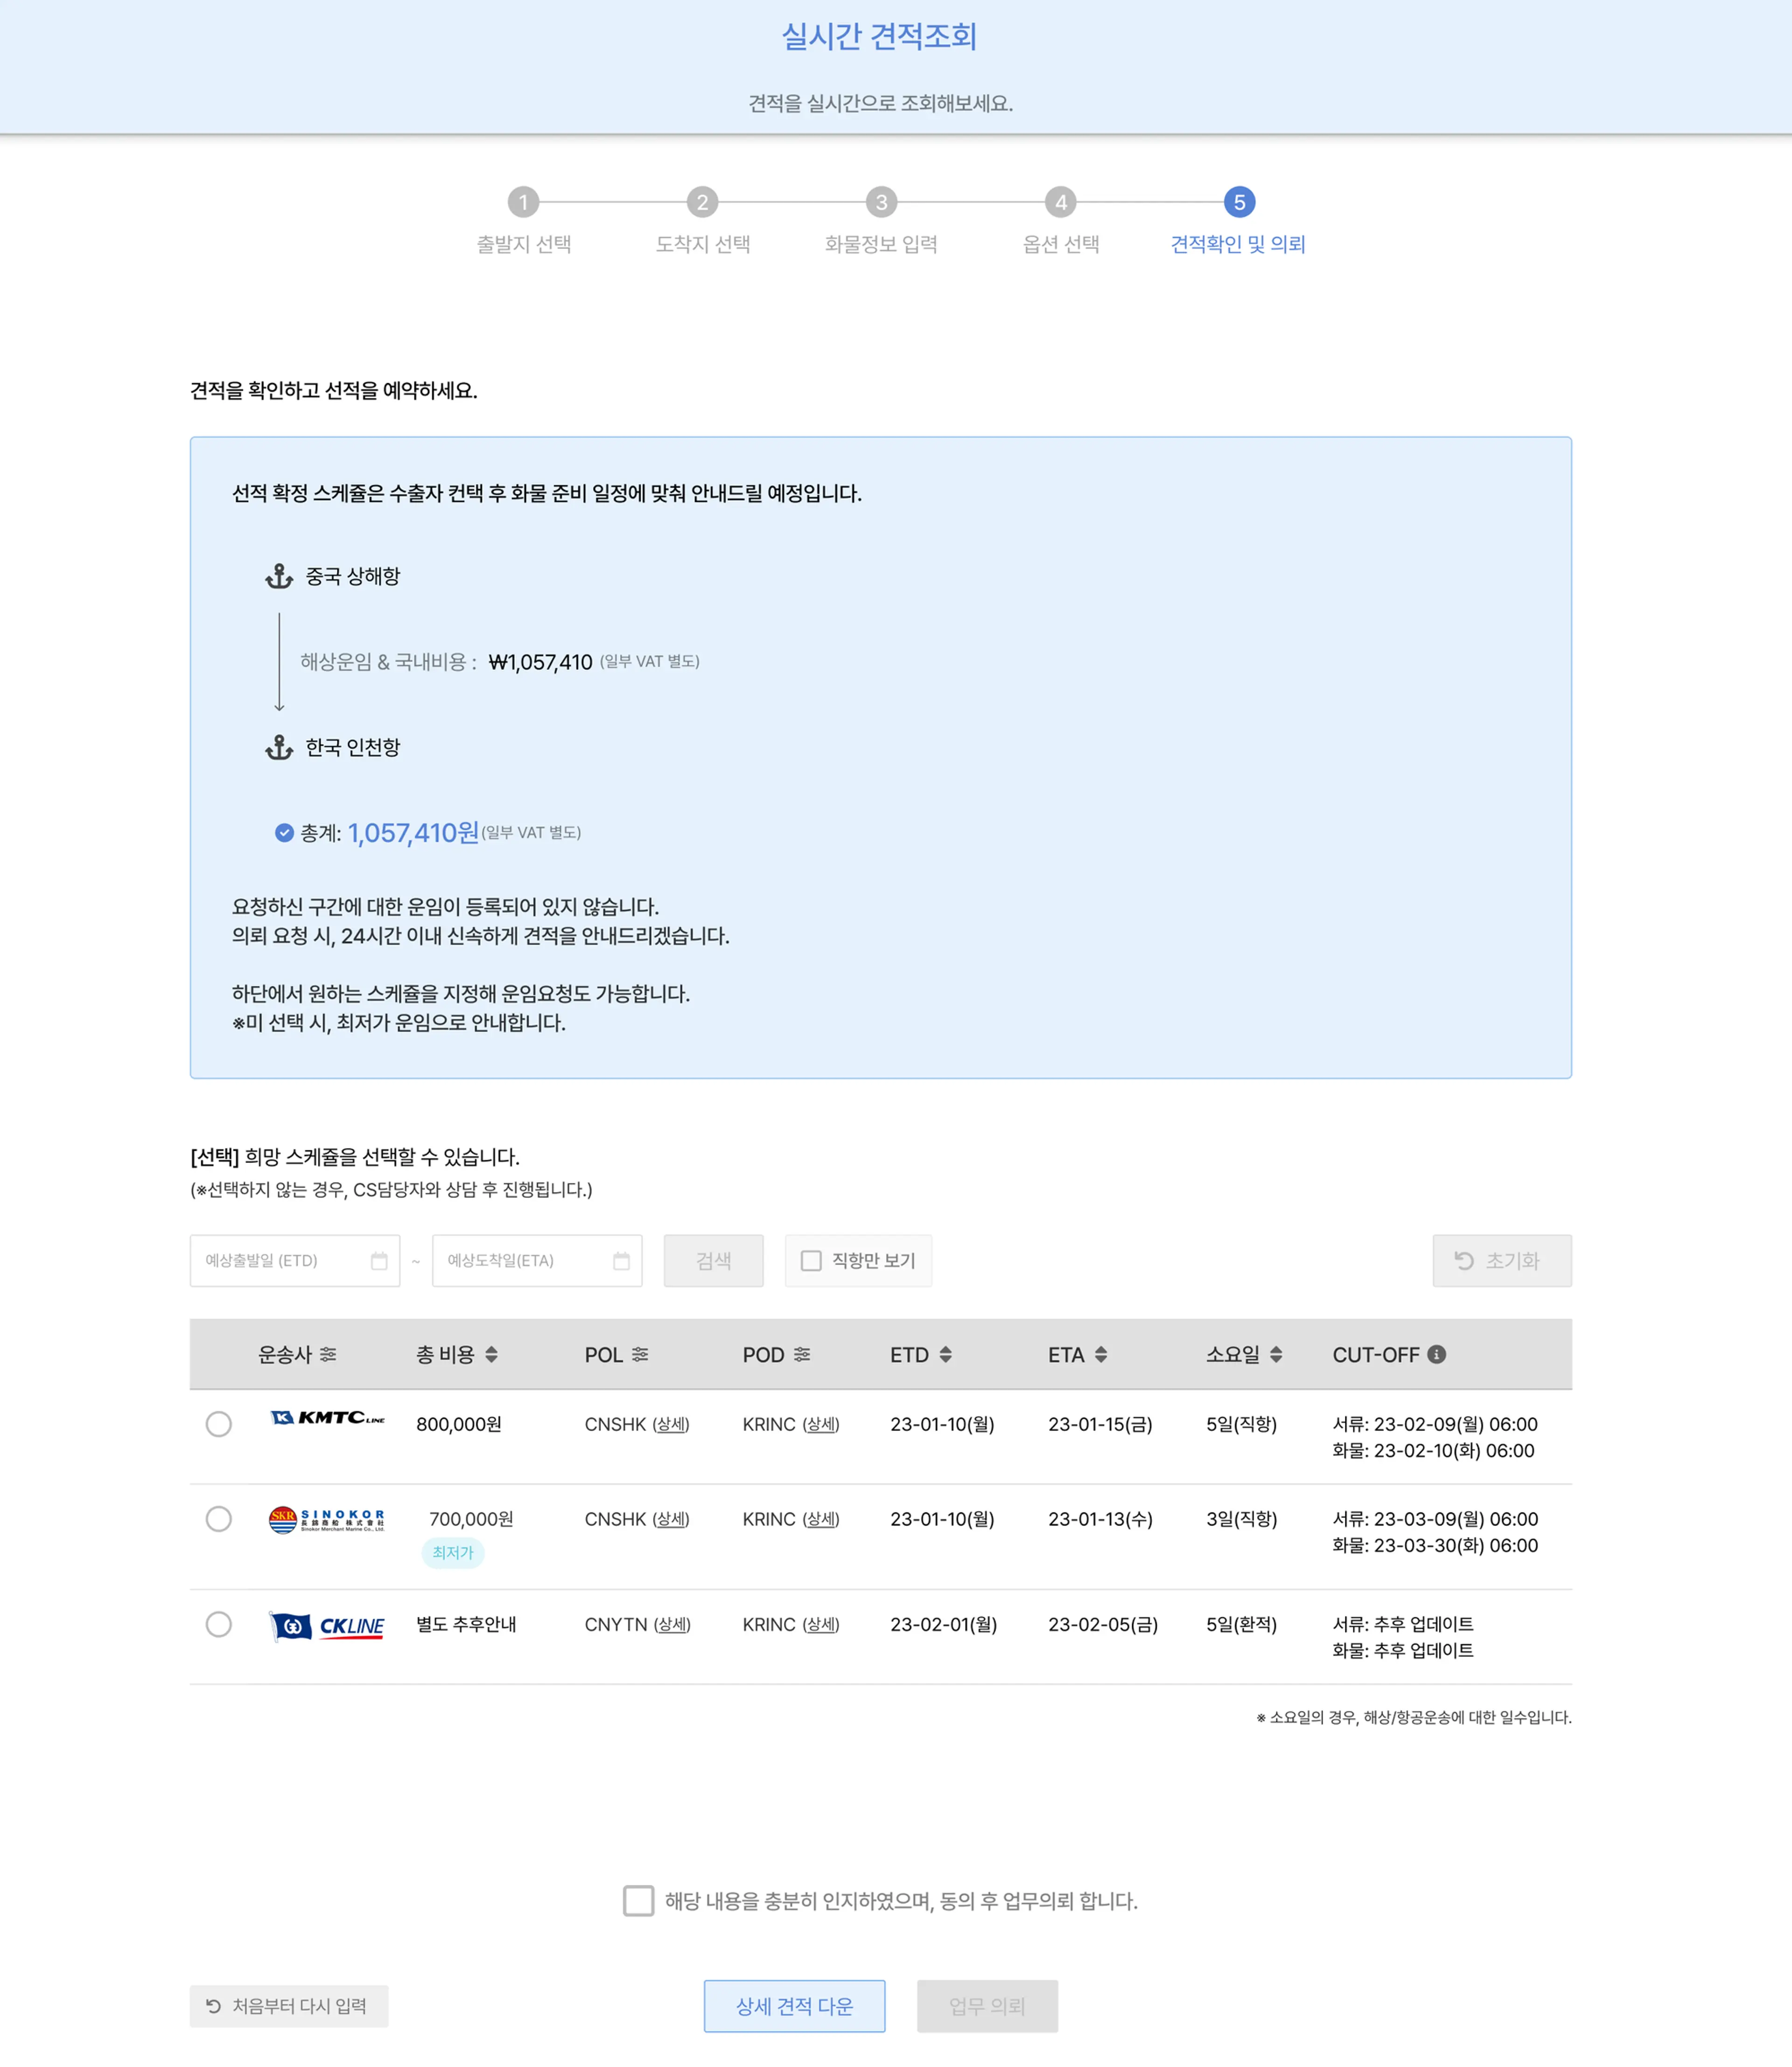Viewport: 1792px width, 2067px height.
Task: Click the 업무 의뢰 button
Action: [x=987, y=2005]
